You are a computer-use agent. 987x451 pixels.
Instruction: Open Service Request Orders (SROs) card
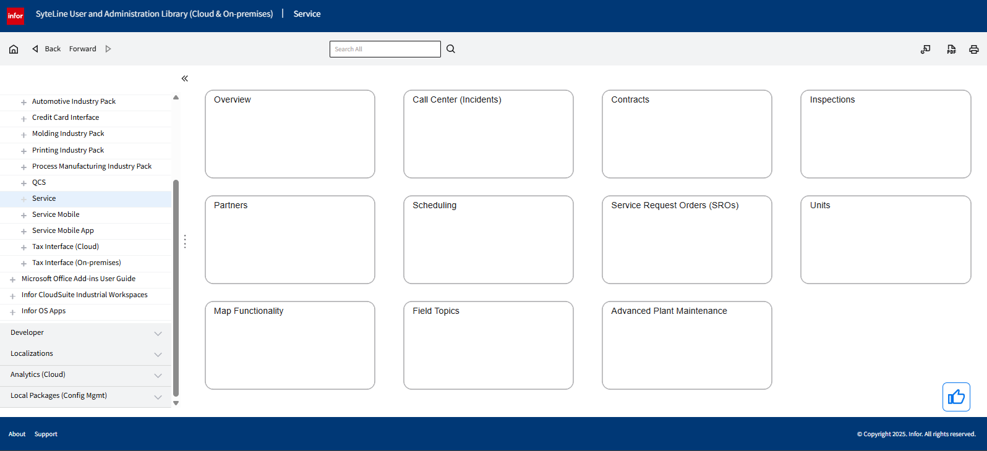tap(687, 240)
